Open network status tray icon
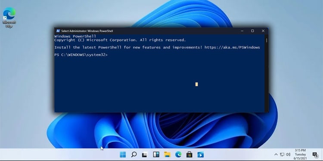 coord(282,155)
